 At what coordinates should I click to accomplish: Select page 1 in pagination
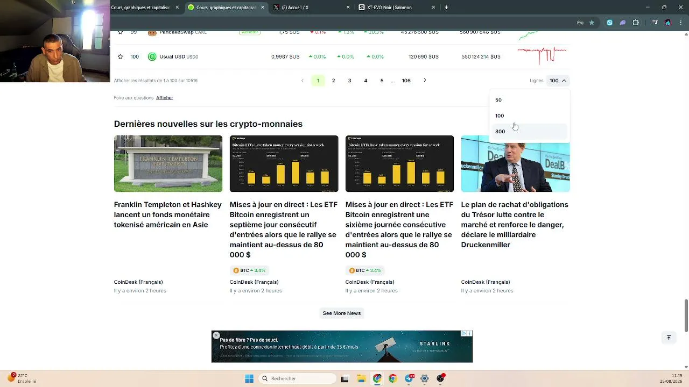click(318, 81)
